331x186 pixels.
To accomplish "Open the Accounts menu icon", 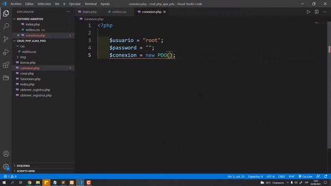I will click(x=6, y=153).
